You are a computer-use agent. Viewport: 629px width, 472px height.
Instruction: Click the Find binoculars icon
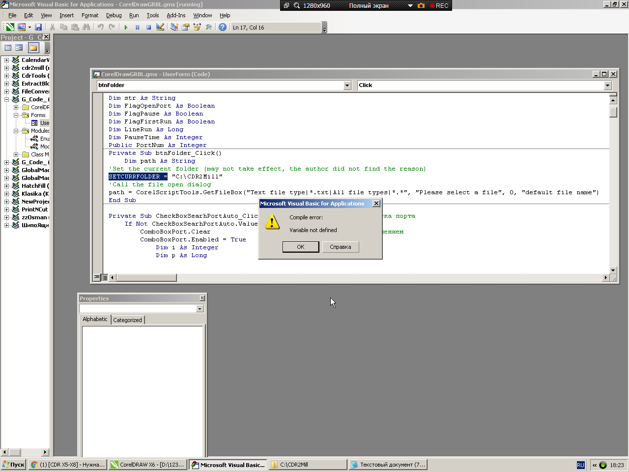coord(86,28)
